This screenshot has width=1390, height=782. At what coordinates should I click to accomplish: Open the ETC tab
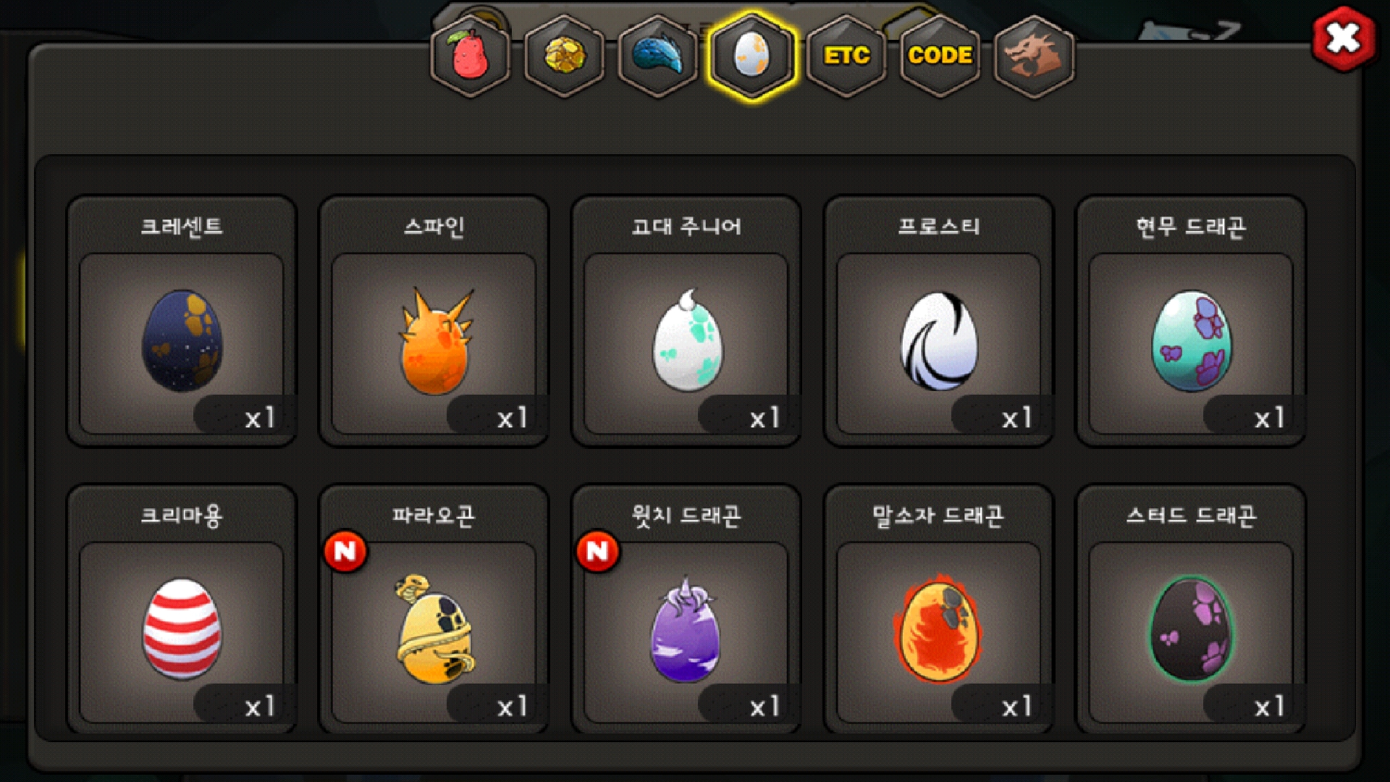(846, 56)
